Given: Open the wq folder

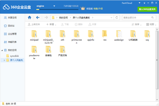Looking at the screenshot, I should pyautogui.click(x=147, y=36).
